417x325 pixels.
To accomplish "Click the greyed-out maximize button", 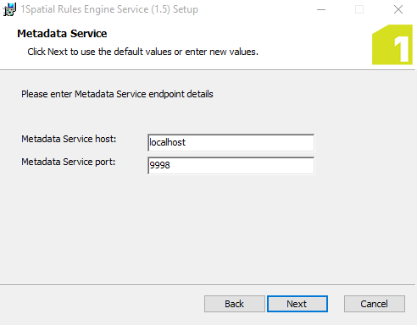I will point(359,9).
